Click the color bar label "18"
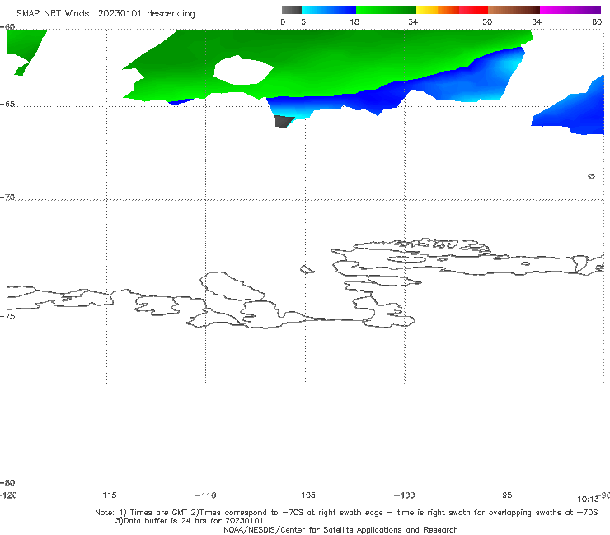This screenshot has width=610, height=535. 354,21
